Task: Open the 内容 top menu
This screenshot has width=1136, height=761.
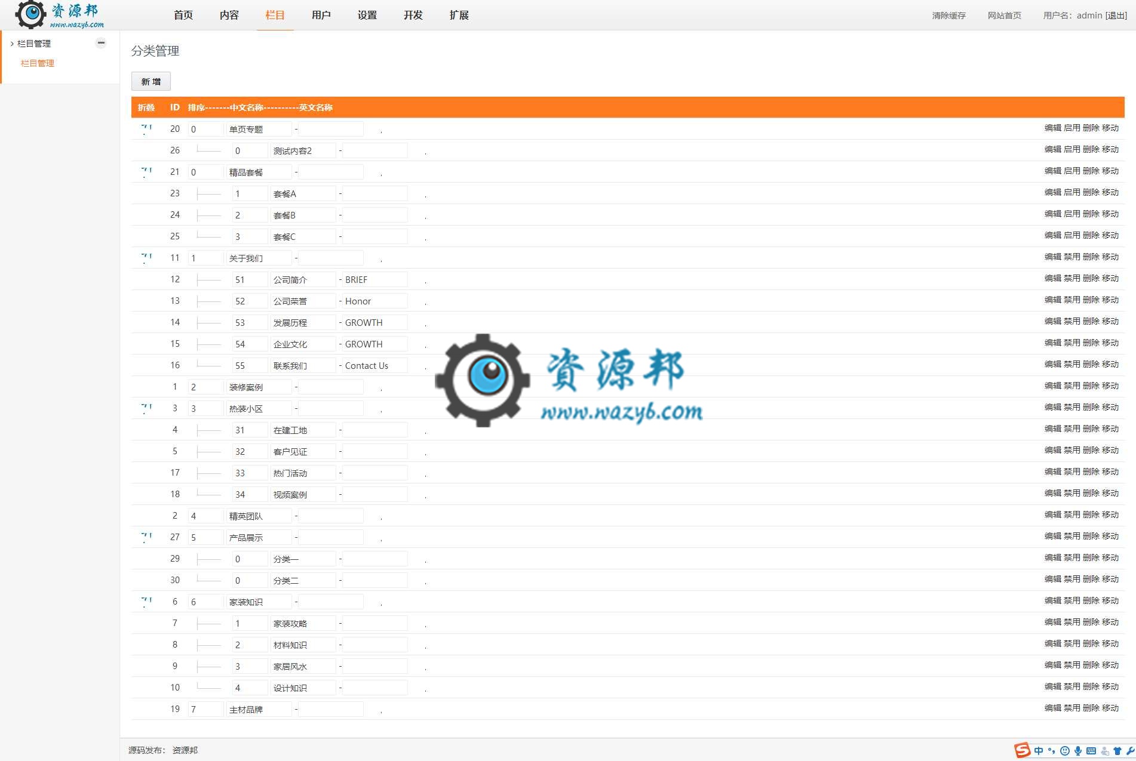Action: click(x=229, y=15)
